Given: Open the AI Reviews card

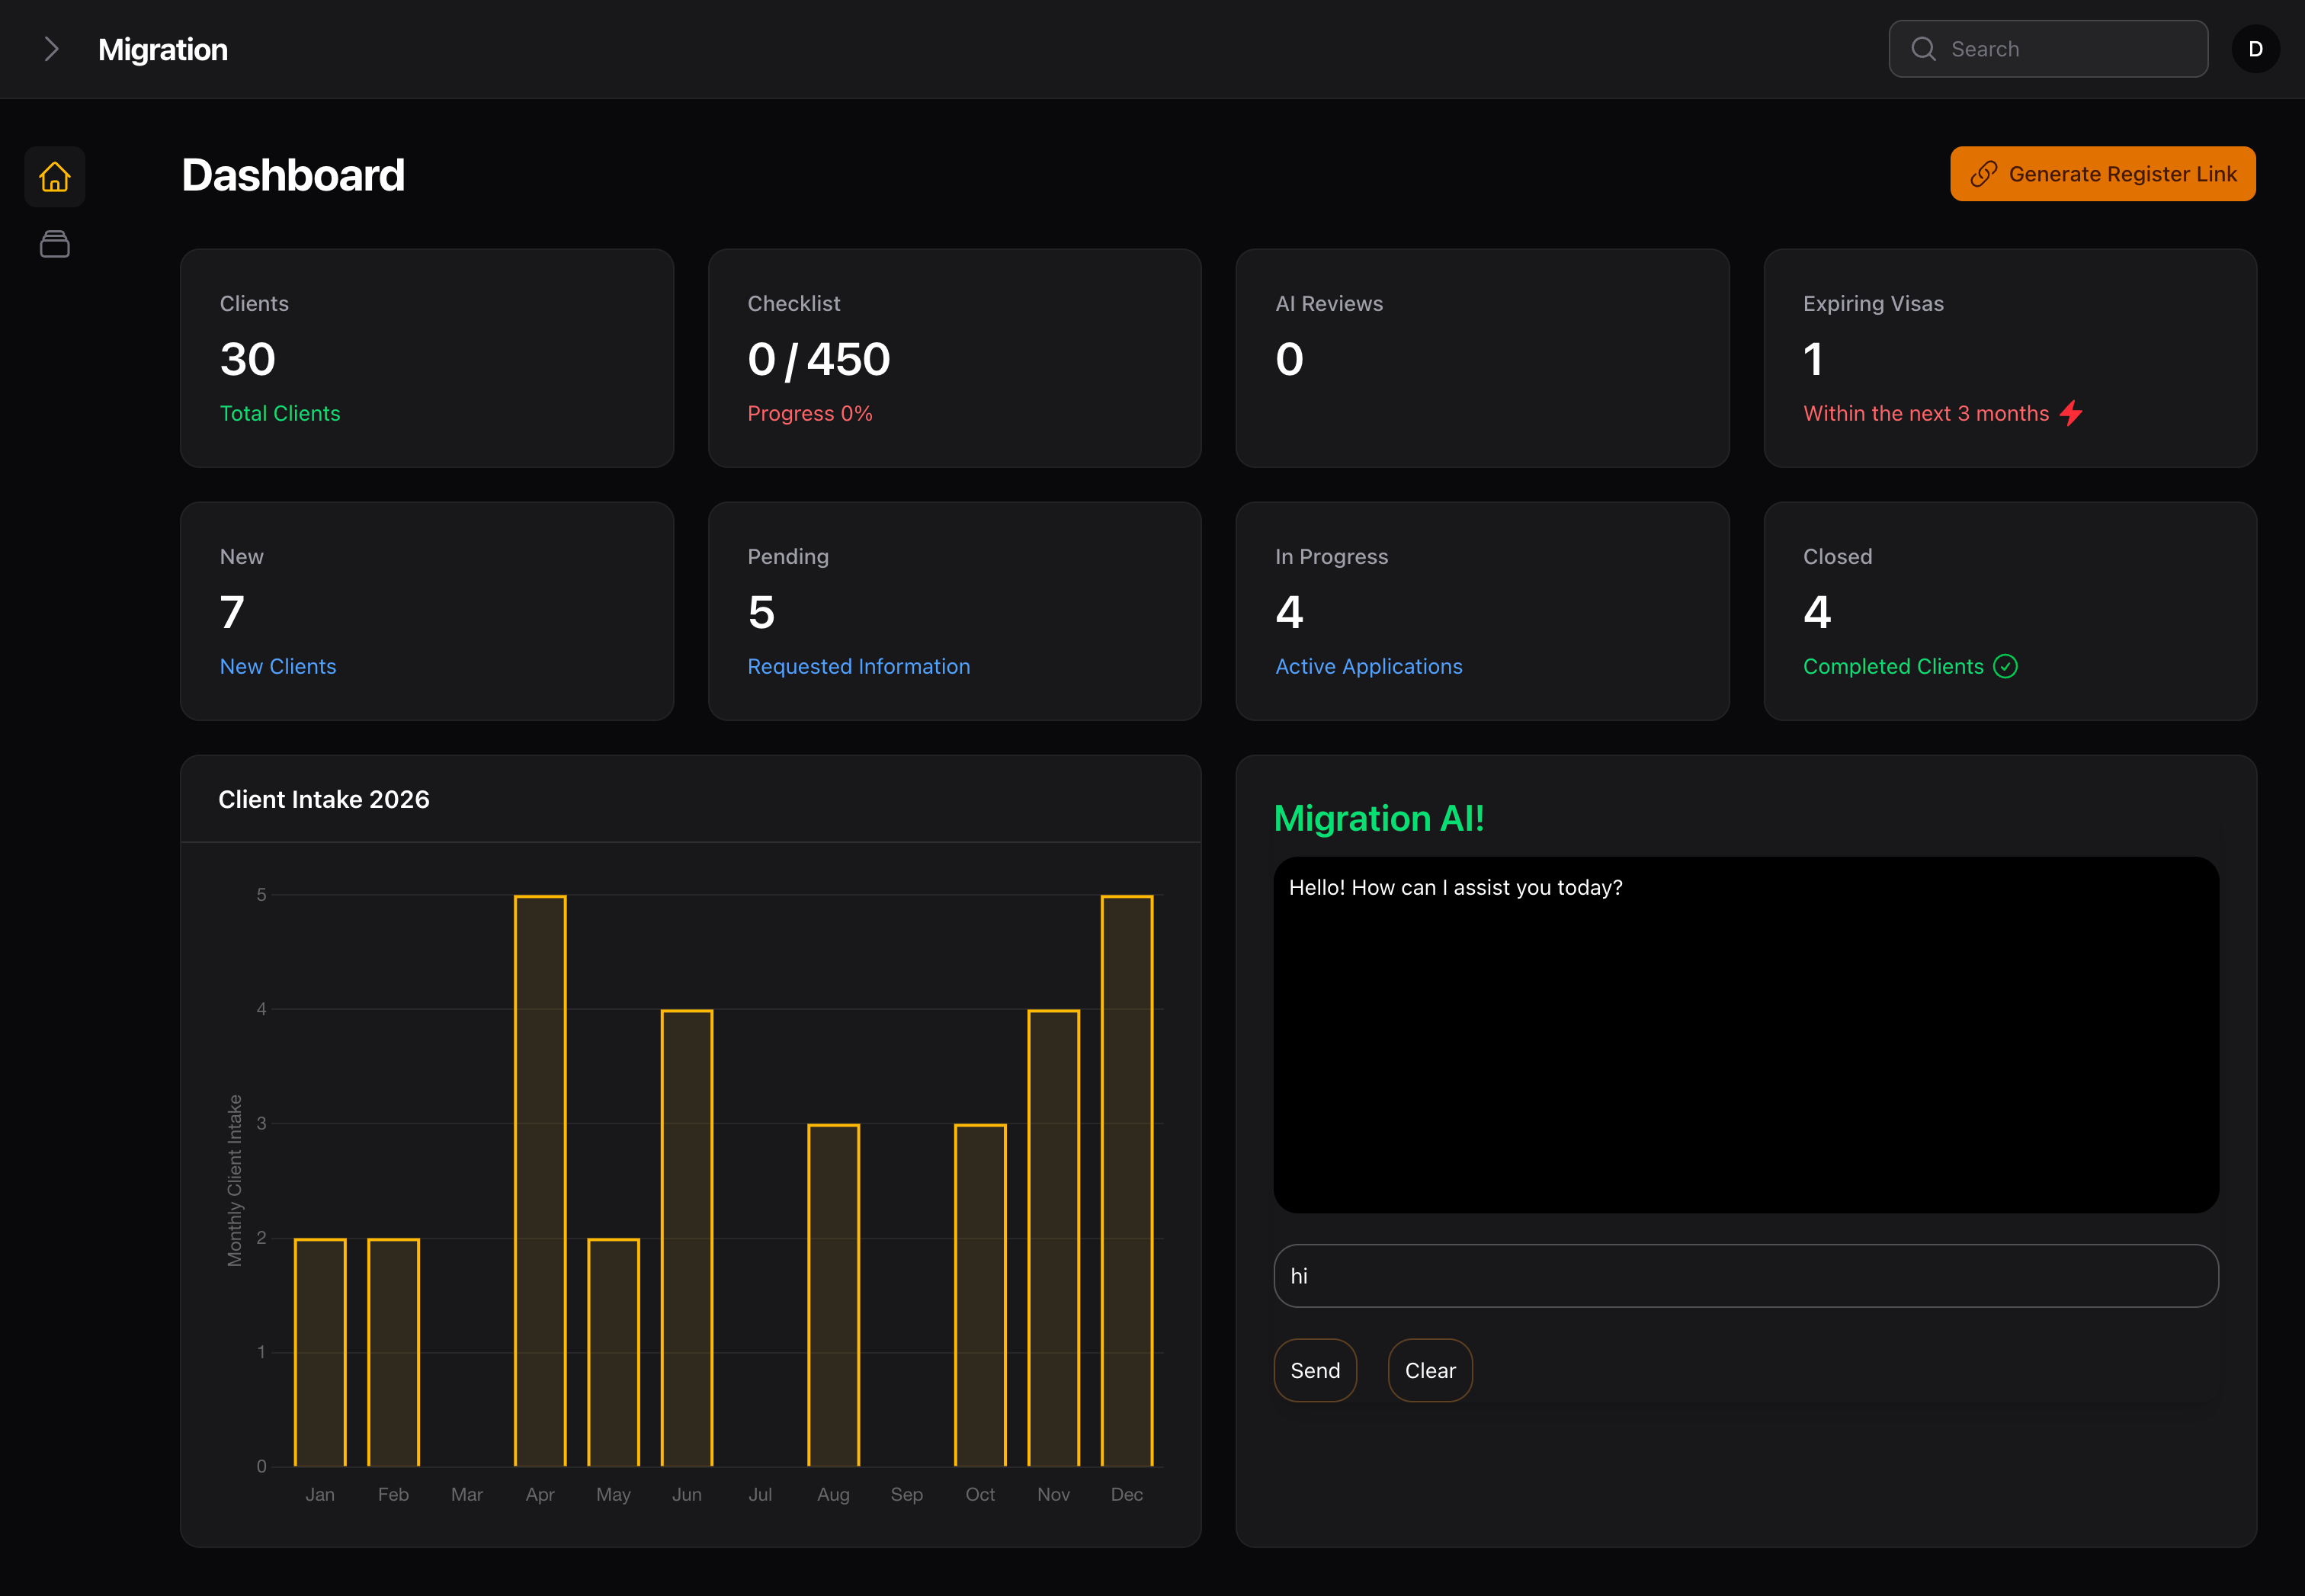Looking at the screenshot, I should [x=1482, y=358].
